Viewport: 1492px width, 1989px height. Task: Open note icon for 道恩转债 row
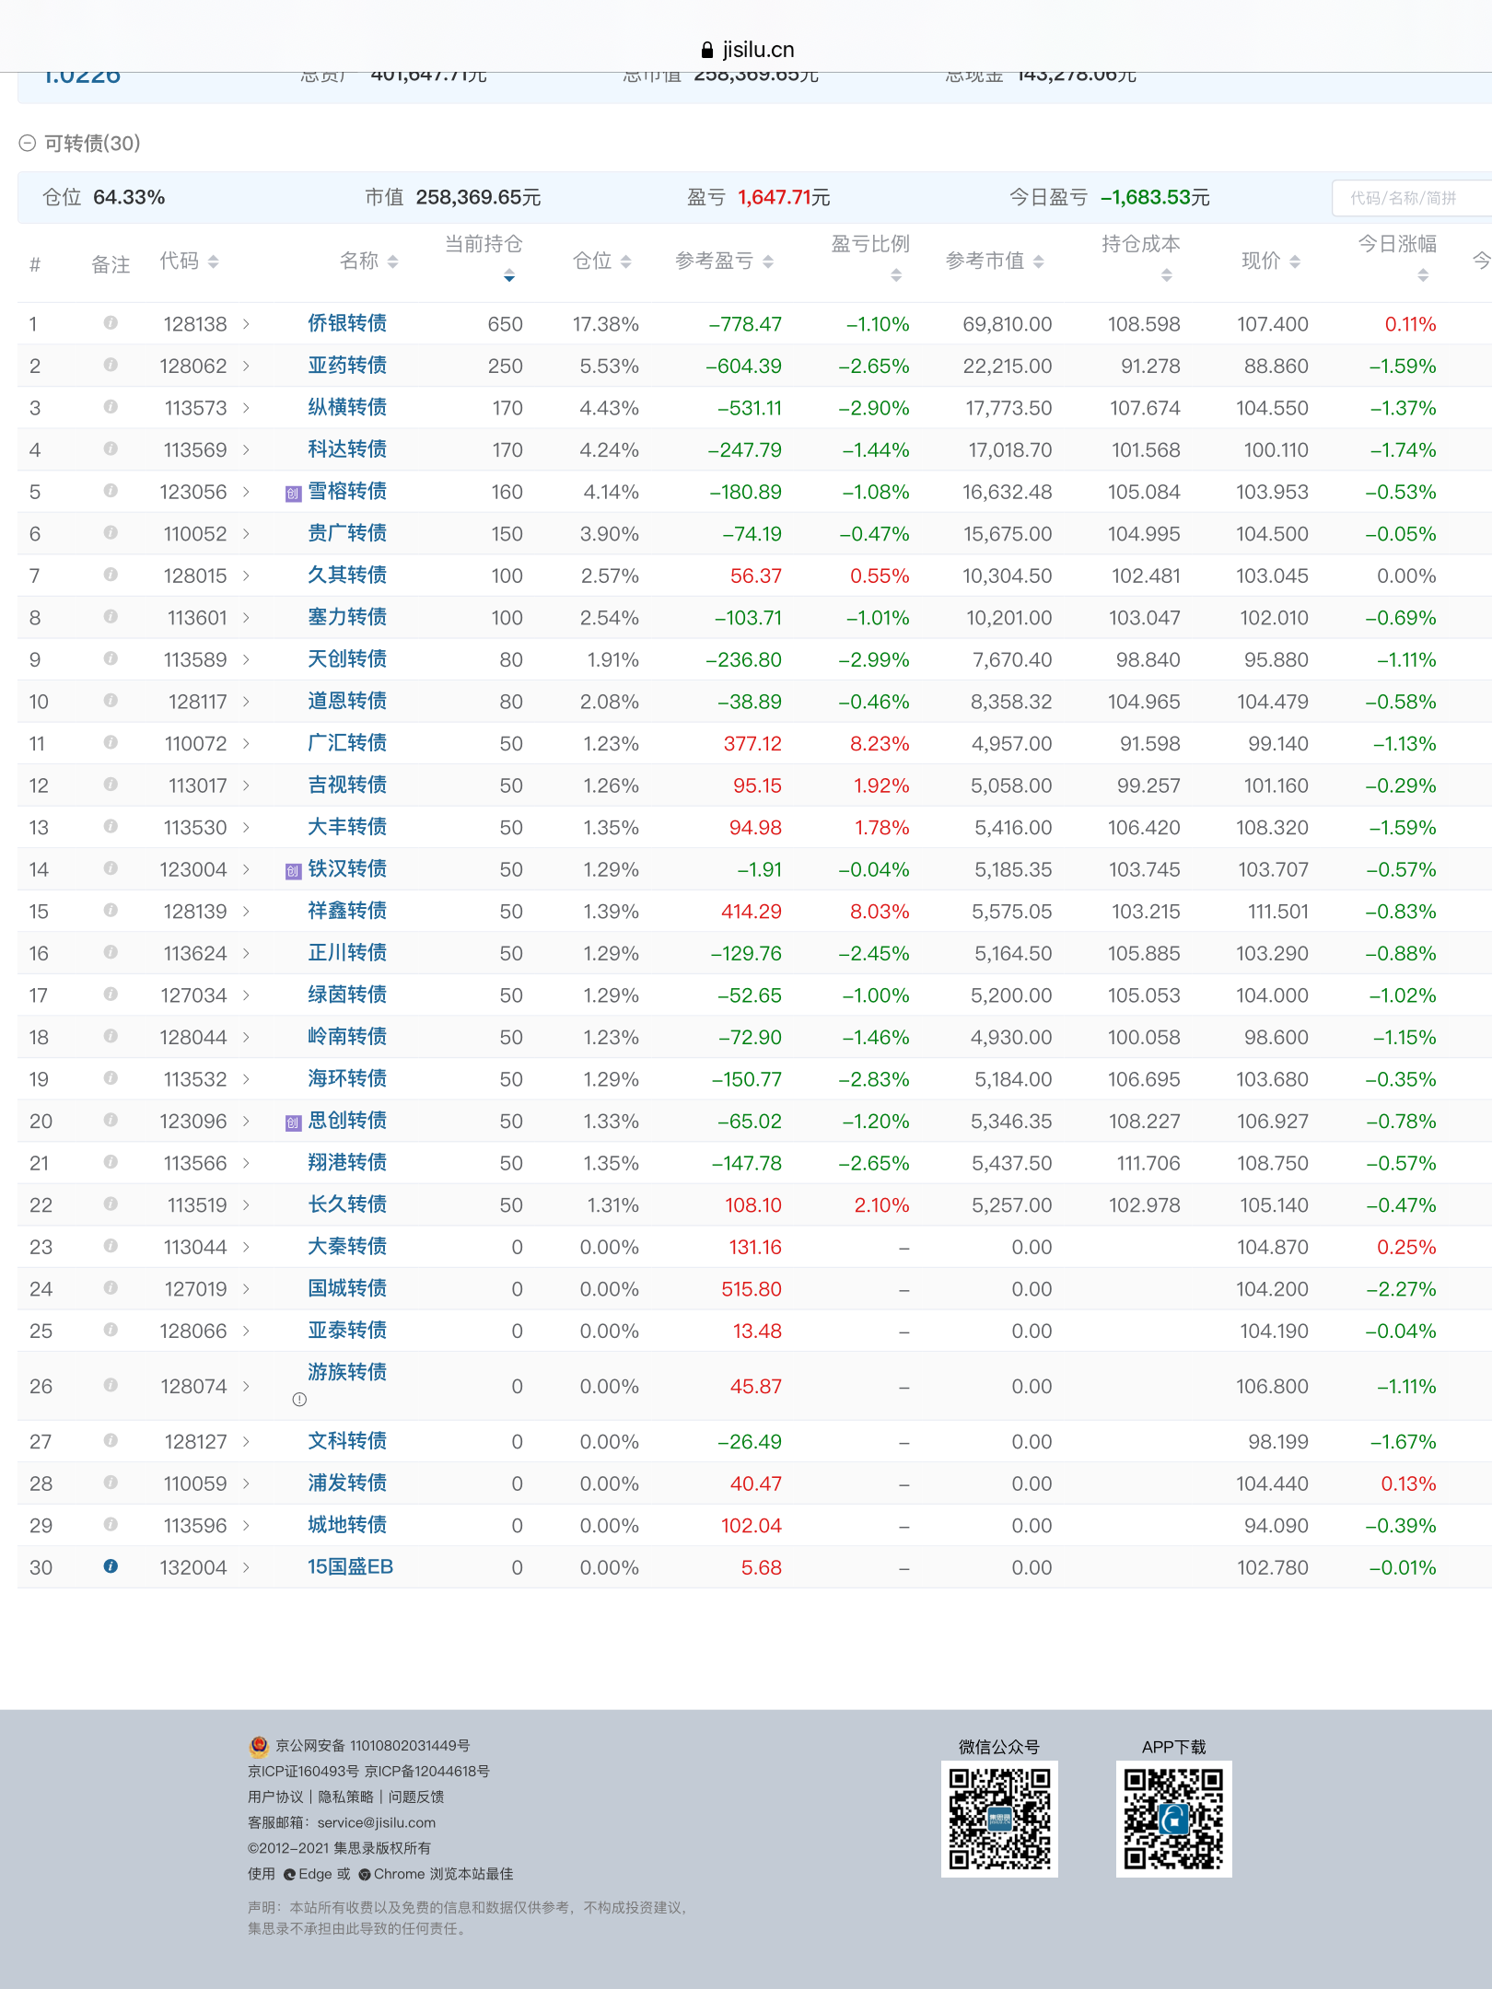[111, 700]
